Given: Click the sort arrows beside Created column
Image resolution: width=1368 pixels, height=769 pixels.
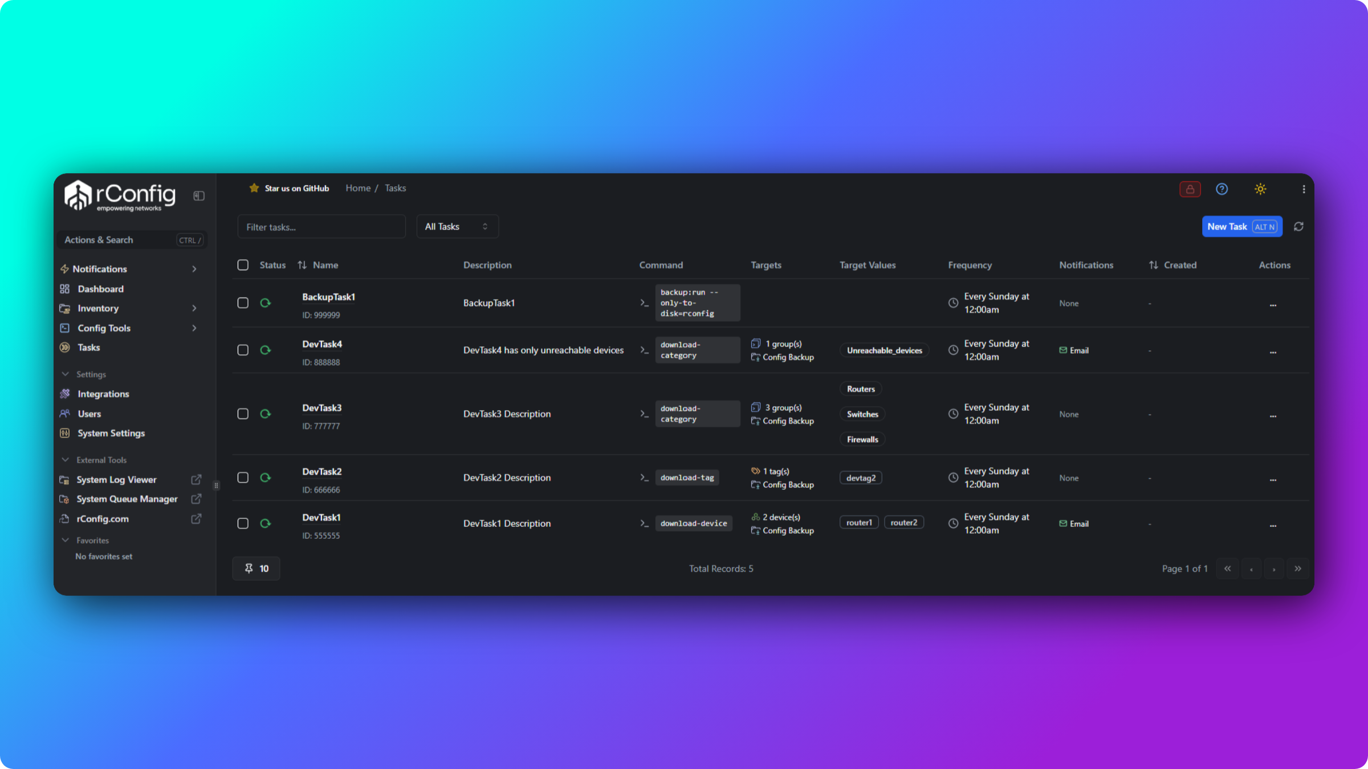Looking at the screenshot, I should pyautogui.click(x=1153, y=265).
